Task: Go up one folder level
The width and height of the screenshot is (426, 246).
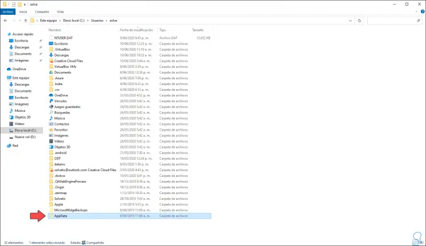Action: (26, 21)
